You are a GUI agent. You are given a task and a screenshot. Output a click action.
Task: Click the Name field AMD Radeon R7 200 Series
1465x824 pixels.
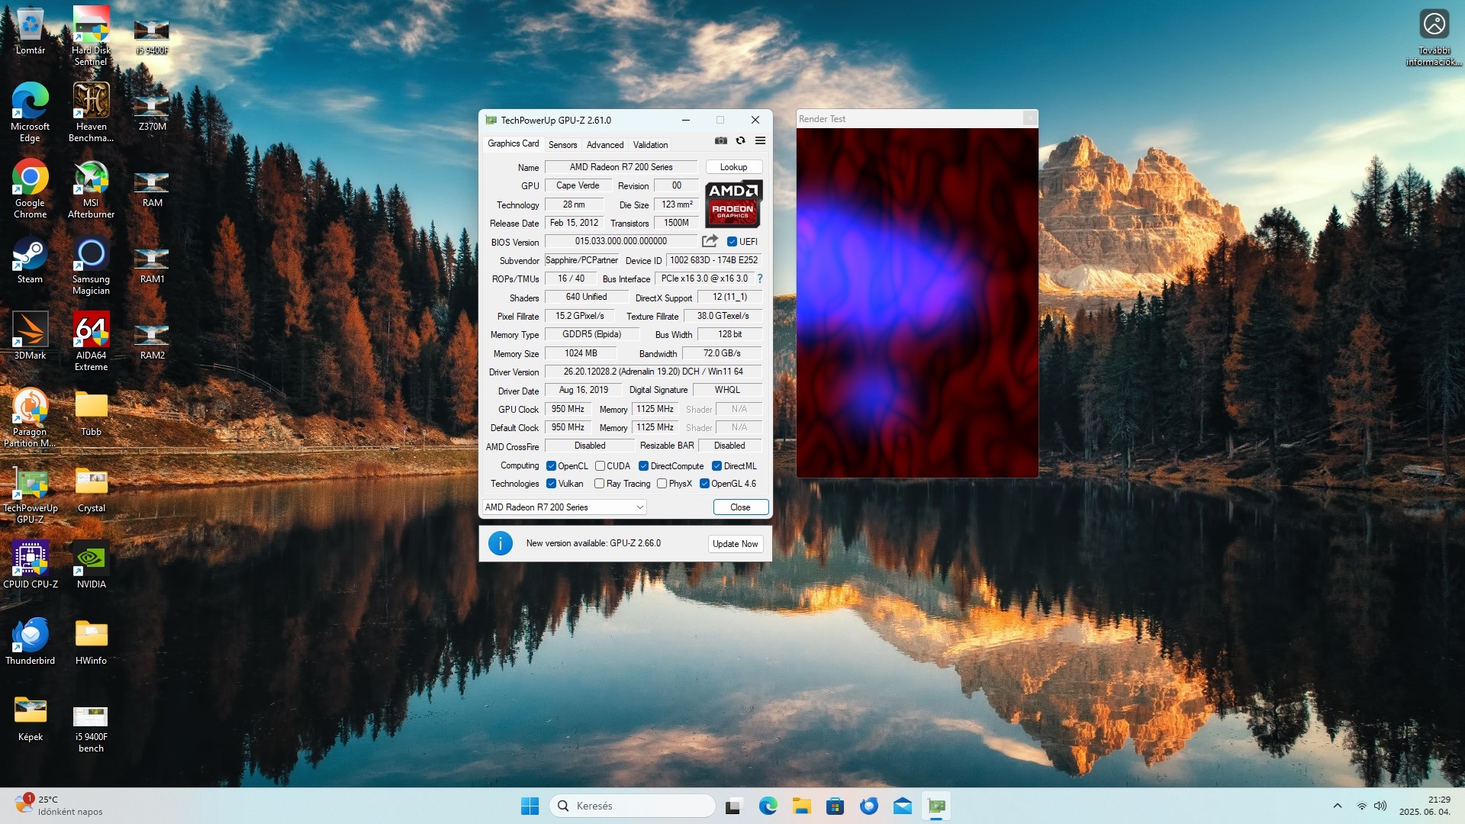point(621,167)
